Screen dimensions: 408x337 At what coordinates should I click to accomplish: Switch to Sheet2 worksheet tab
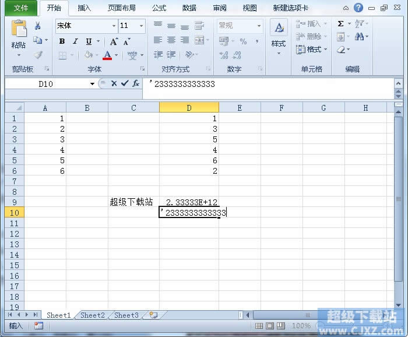92,315
